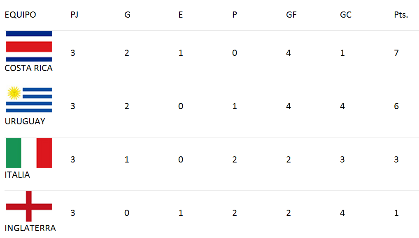Select the URUGUAY team name
The width and height of the screenshot is (419, 238).
(x=25, y=121)
